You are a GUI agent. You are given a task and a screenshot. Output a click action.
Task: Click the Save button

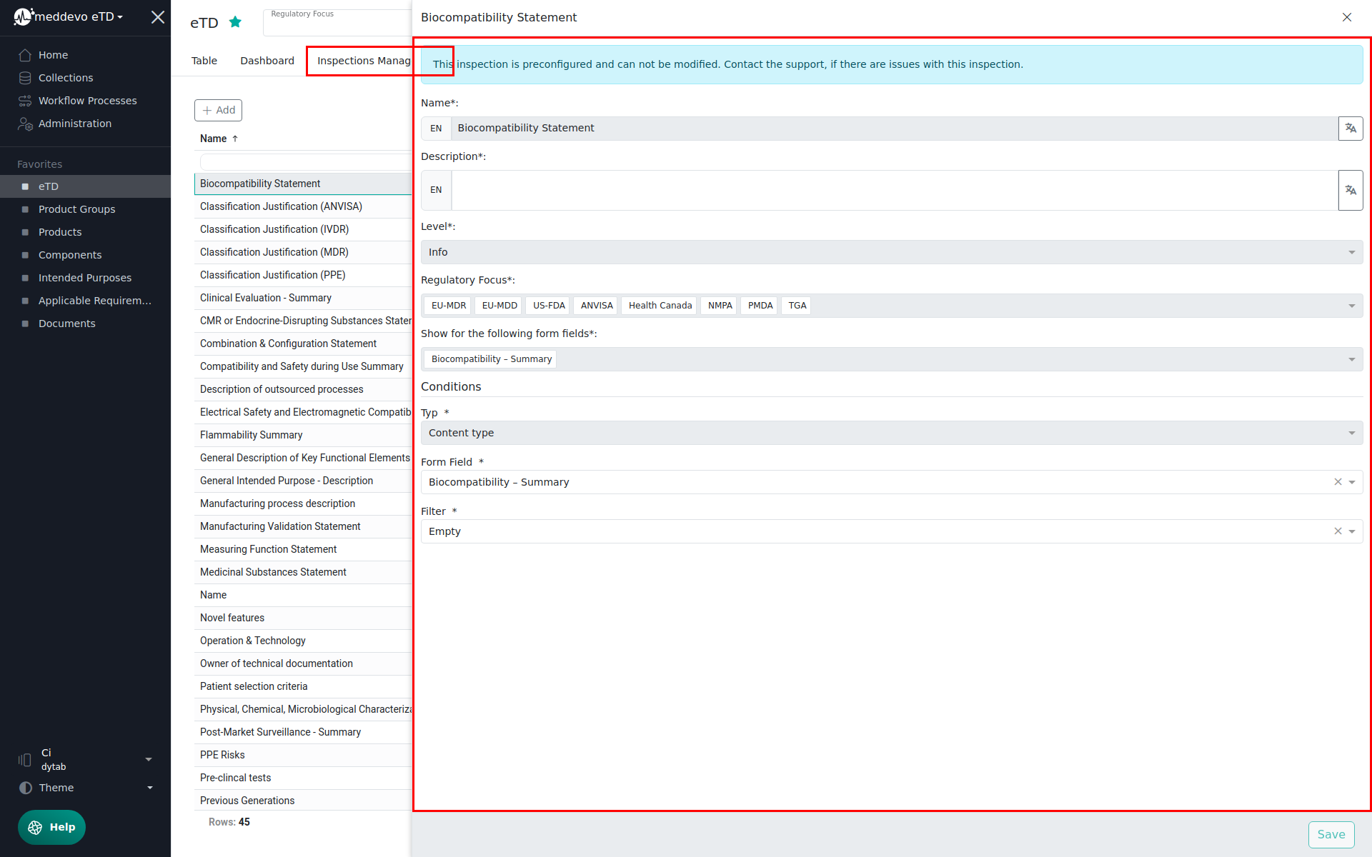pos(1331,834)
